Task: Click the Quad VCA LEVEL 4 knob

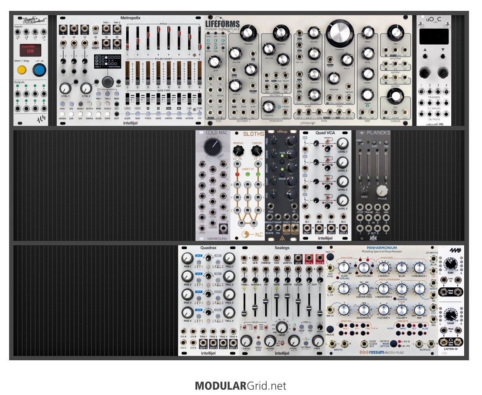Action: pos(342,201)
